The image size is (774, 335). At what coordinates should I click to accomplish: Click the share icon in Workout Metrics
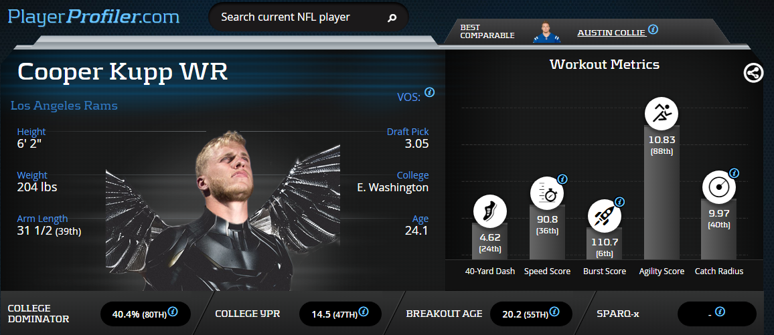coord(753,74)
